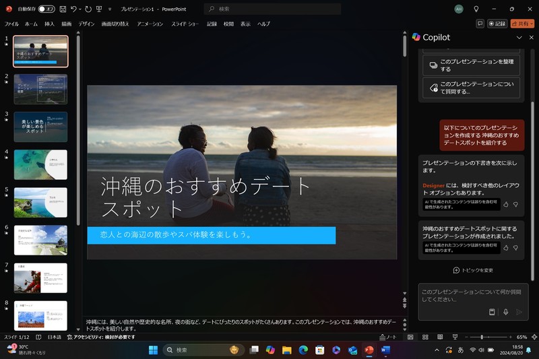Screen dimensions: 539x359
Task: Select slide 3 thumbnail 美しい景色が楽しめるスポット
Action: pyautogui.click(x=40, y=127)
